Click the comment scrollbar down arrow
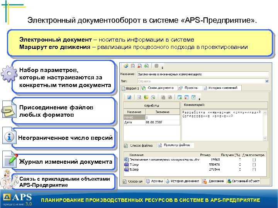This screenshot has height=208, width=278. tap(265, 138)
